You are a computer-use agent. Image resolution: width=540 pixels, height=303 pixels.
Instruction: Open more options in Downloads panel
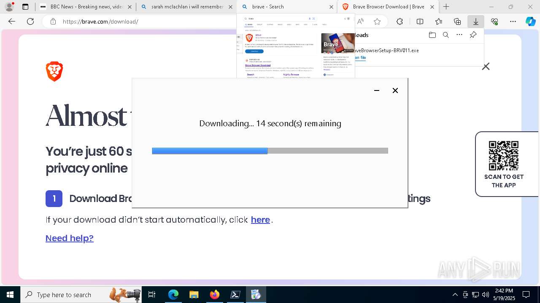459,35
